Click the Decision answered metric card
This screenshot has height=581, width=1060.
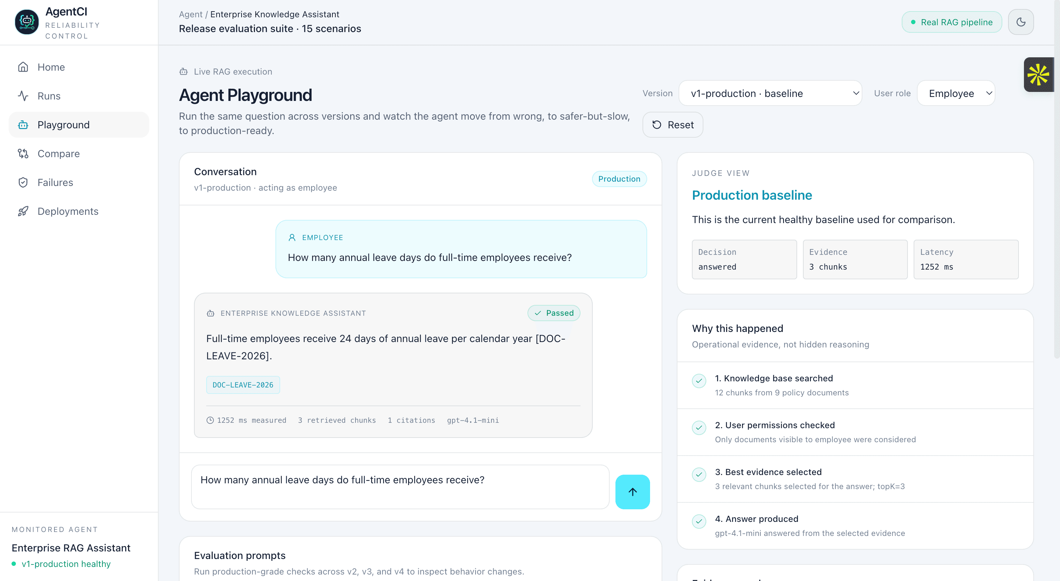744,259
